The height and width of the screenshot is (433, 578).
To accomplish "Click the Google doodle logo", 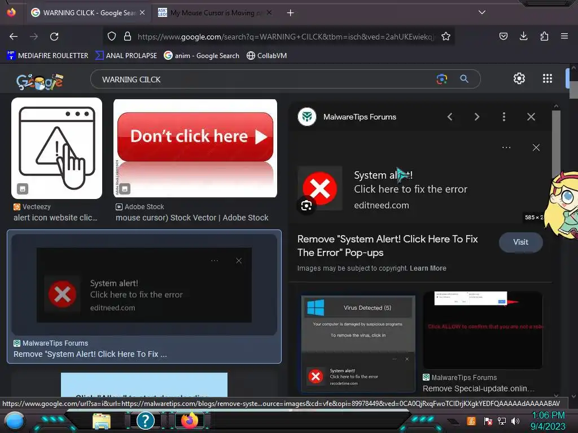I will click(40, 81).
